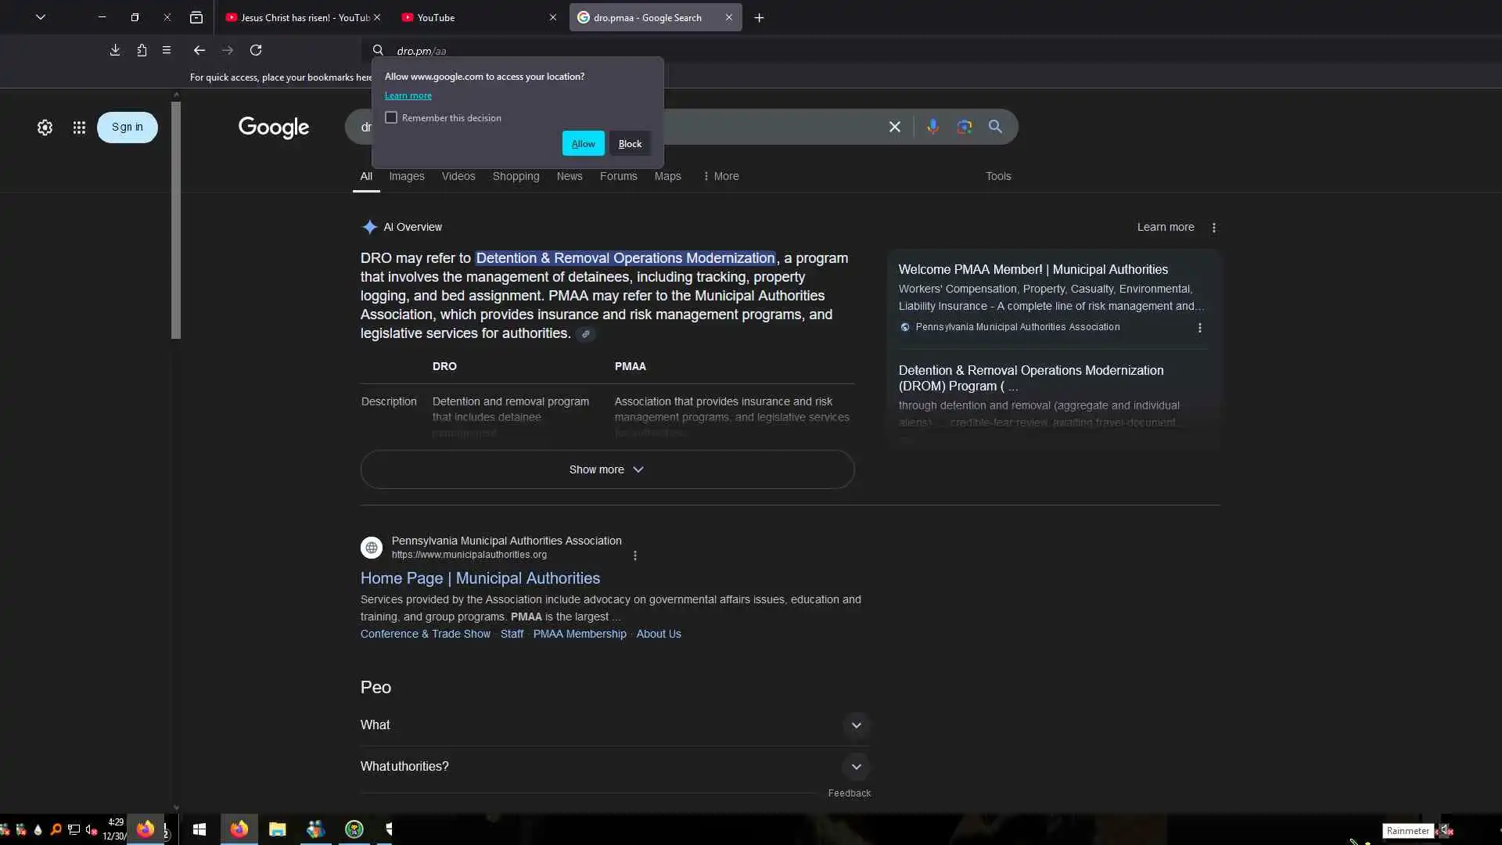Viewport: 1502px width, 845px height.
Task: Switch to the Images results tab
Action: coord(407,176)
